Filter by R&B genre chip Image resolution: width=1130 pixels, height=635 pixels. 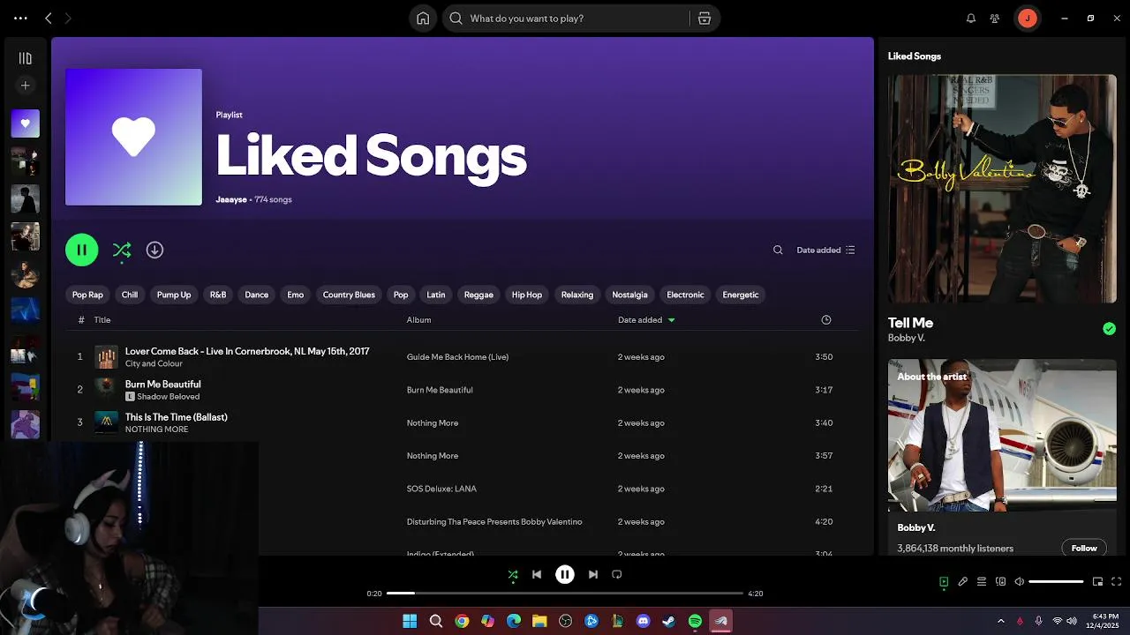click(x=218, y=295)
